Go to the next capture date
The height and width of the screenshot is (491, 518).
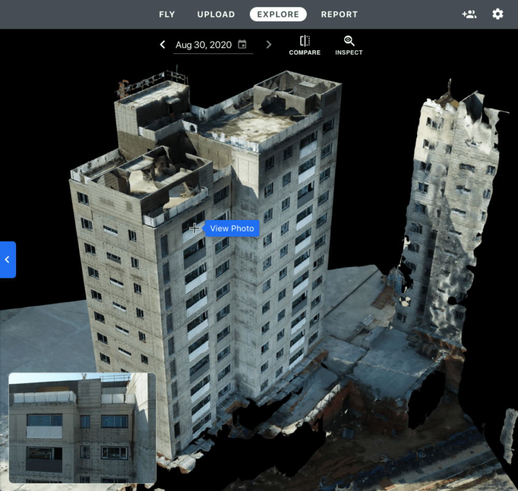point(268,45)
